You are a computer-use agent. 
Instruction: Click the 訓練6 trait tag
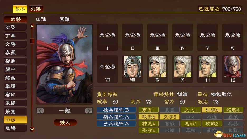pyautogui.click(x=212, y=110)
